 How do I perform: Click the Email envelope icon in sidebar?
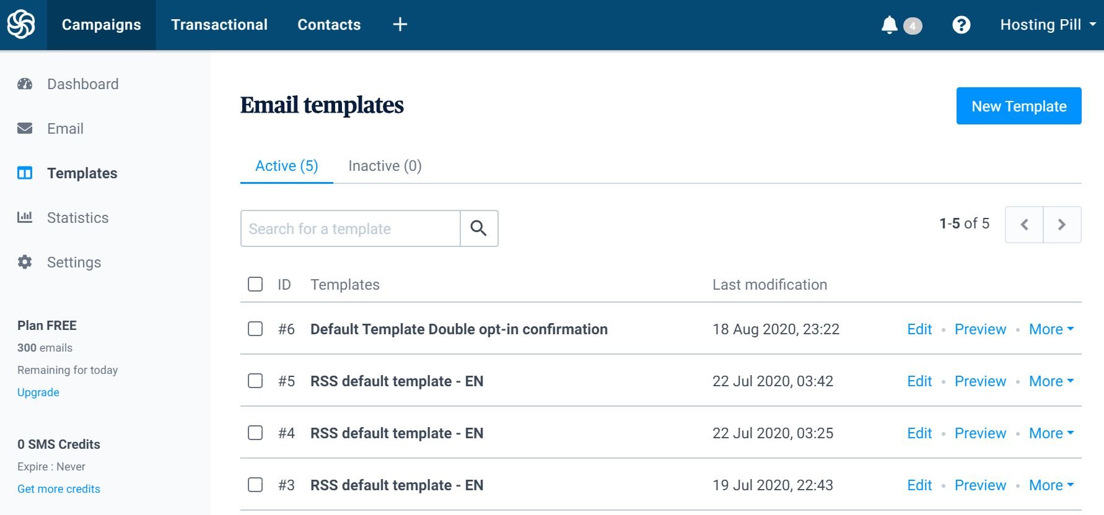(25, 128)
